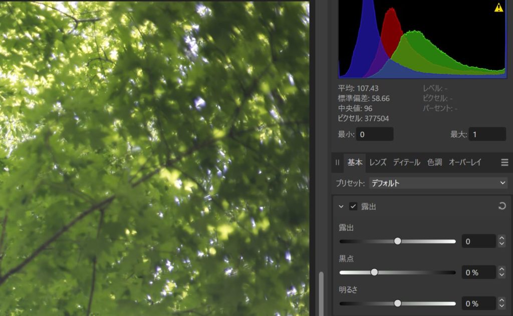513x316 pixels.
Task: Click the 中央値: 96 statistic
Action: coord(355,108)
